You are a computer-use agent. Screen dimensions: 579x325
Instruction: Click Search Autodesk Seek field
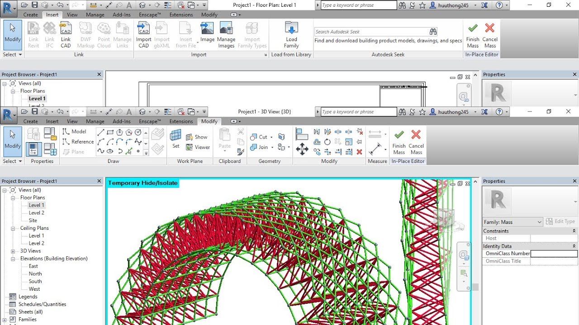(376, 32)
